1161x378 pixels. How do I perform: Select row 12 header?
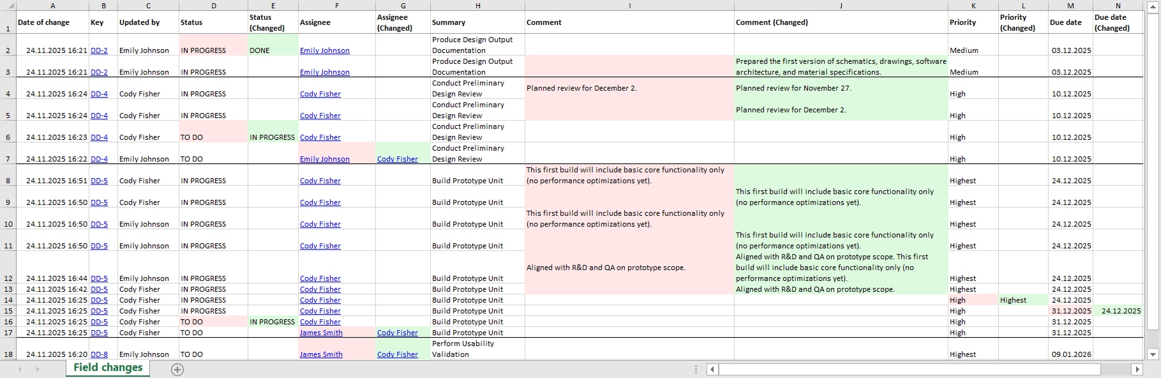pos(8,268)
